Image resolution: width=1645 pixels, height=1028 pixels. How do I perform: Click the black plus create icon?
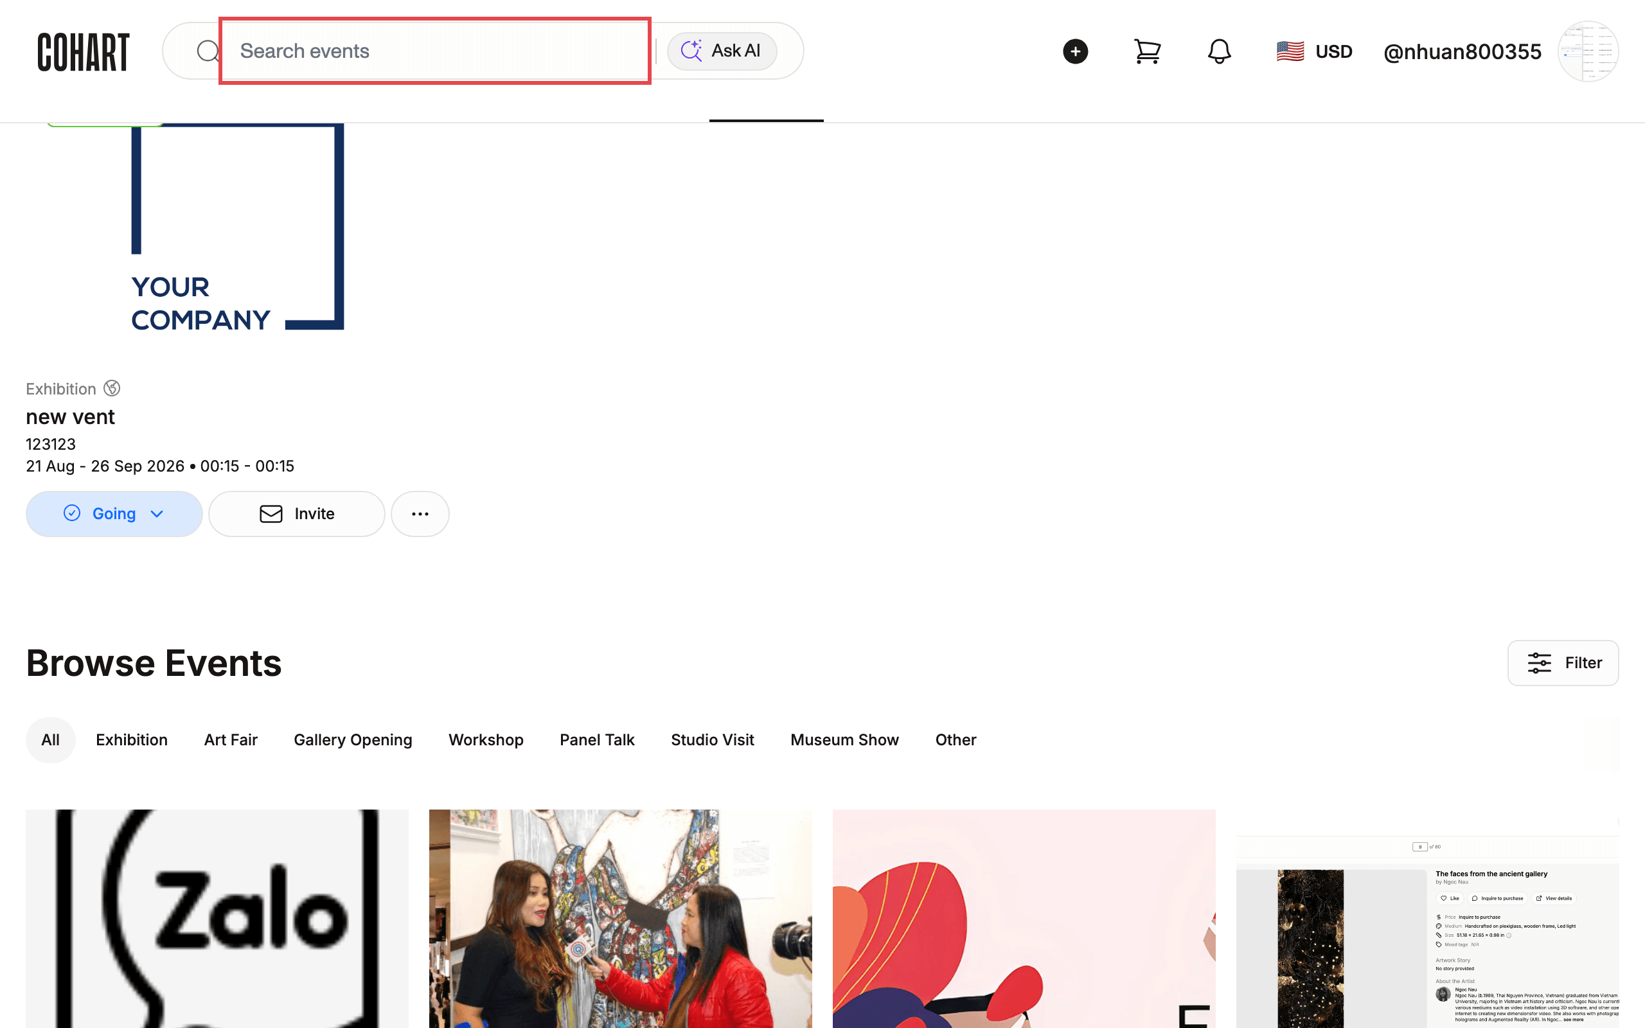tap(1076, 51)
